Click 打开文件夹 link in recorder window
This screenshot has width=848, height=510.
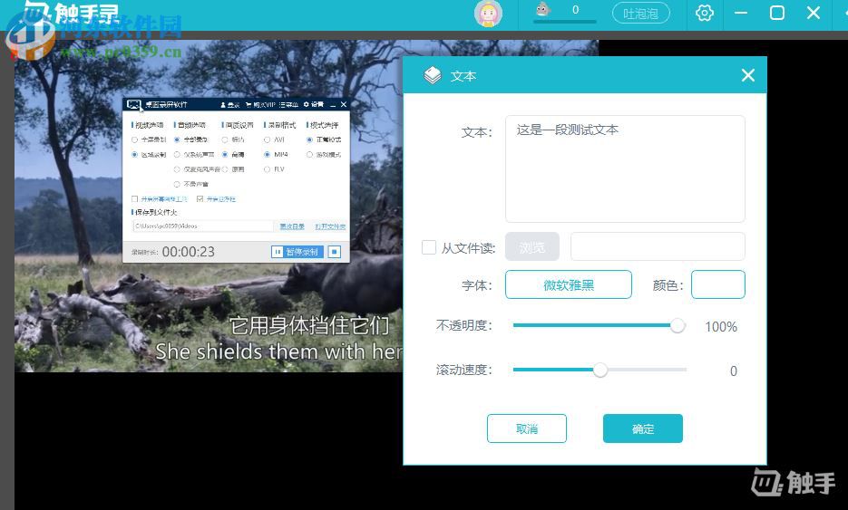pos(330,226)
